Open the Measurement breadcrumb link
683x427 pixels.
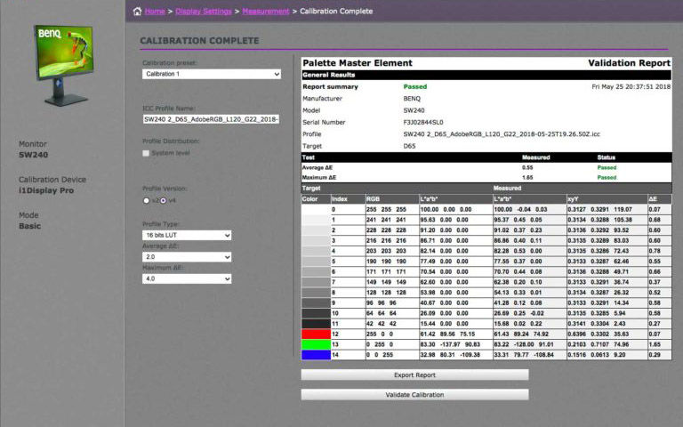click(266, 12)
